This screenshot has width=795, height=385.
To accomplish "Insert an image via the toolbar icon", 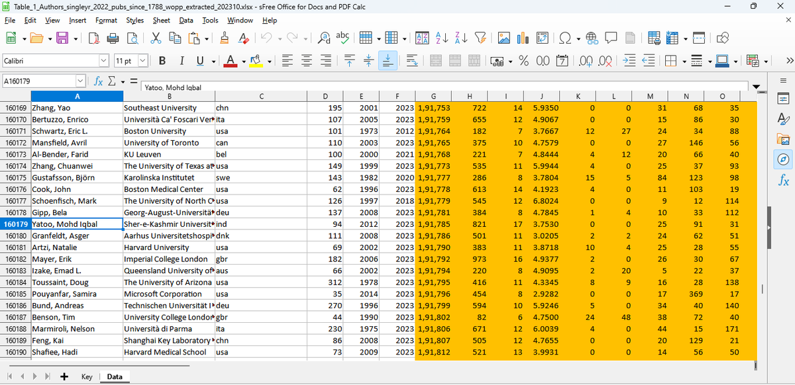I will (x=504, y=39).
